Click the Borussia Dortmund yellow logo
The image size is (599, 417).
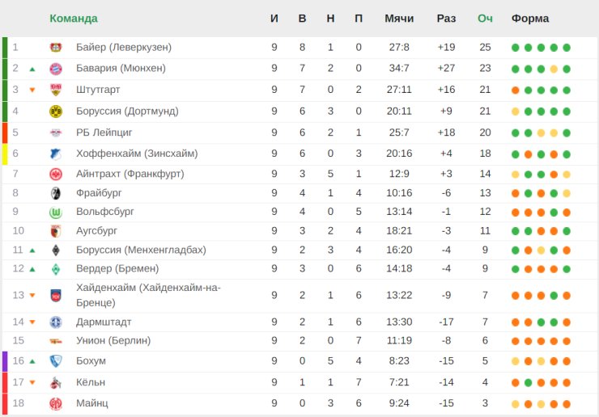(56, 111)
